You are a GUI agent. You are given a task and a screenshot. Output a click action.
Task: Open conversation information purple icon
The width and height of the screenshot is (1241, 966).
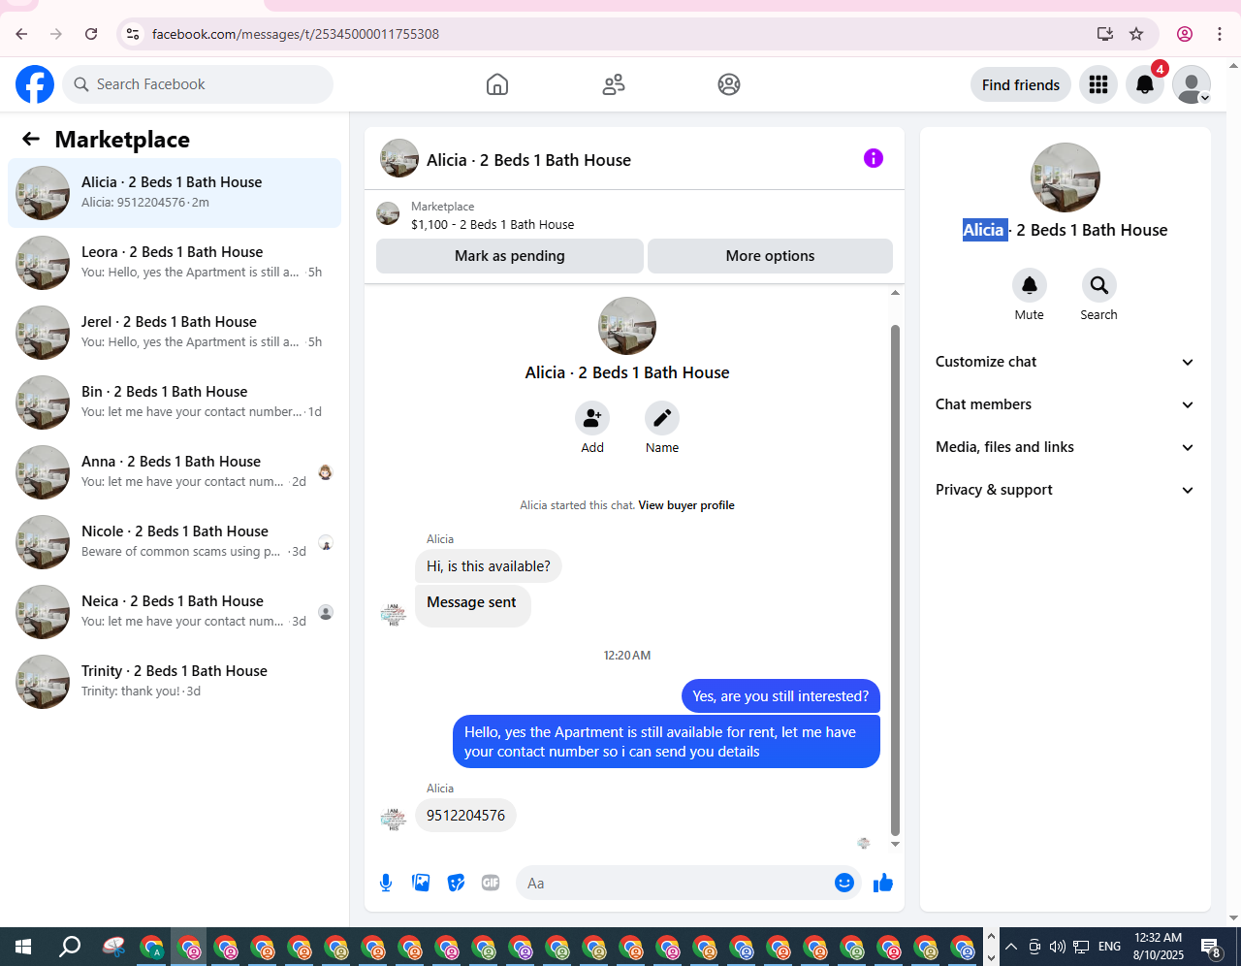click(874, 158)
